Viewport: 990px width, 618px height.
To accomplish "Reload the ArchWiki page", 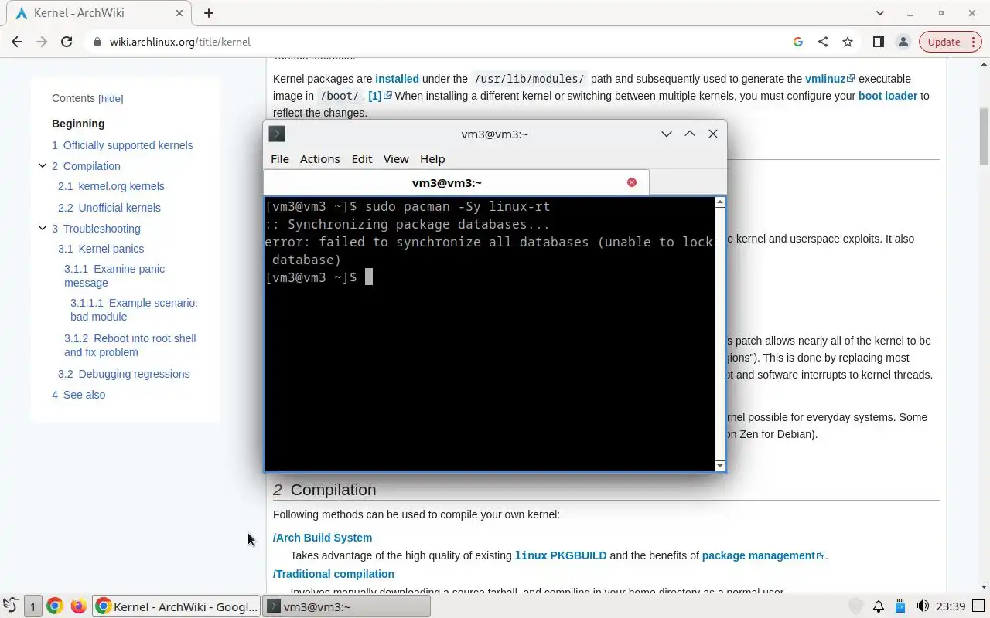I will [67, 42].
